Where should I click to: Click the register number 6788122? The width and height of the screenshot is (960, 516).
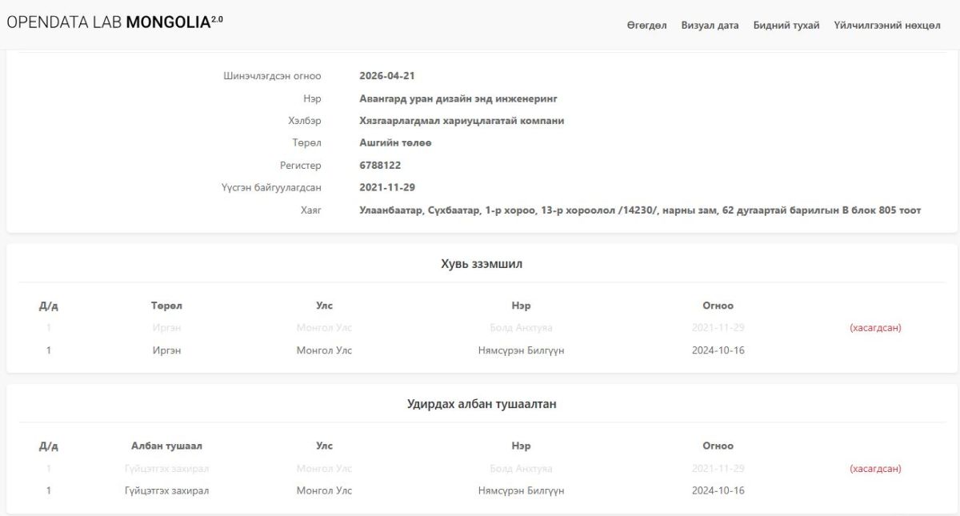tap(380, 166)
